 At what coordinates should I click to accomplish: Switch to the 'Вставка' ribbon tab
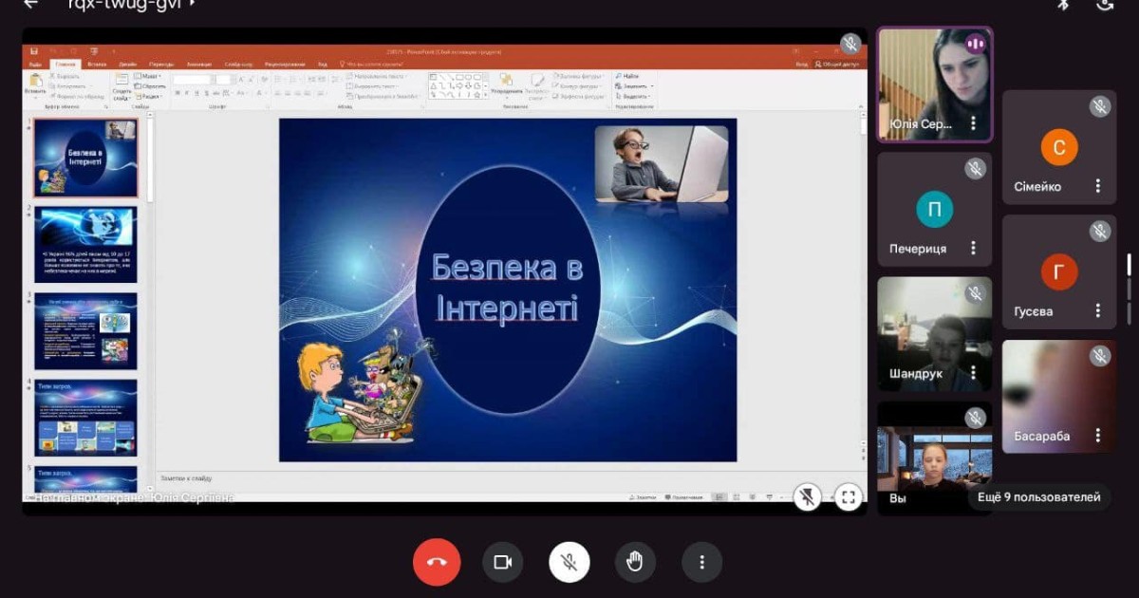tap(97, 65)
